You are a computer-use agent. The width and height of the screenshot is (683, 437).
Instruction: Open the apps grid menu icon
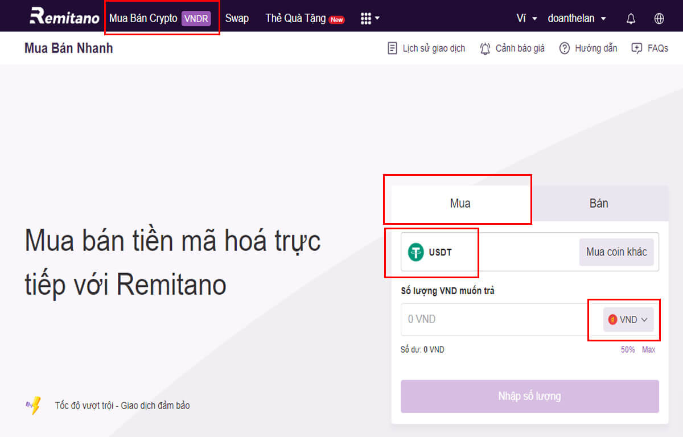point(367,18)
